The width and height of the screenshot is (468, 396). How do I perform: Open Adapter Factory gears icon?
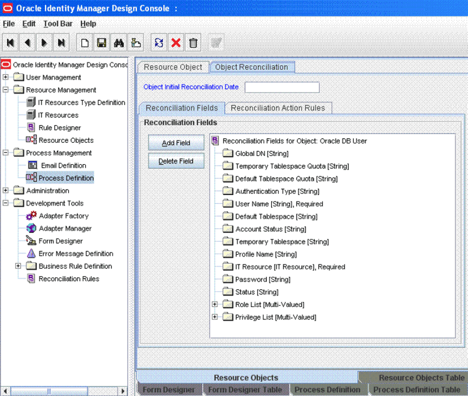point(31,215)
